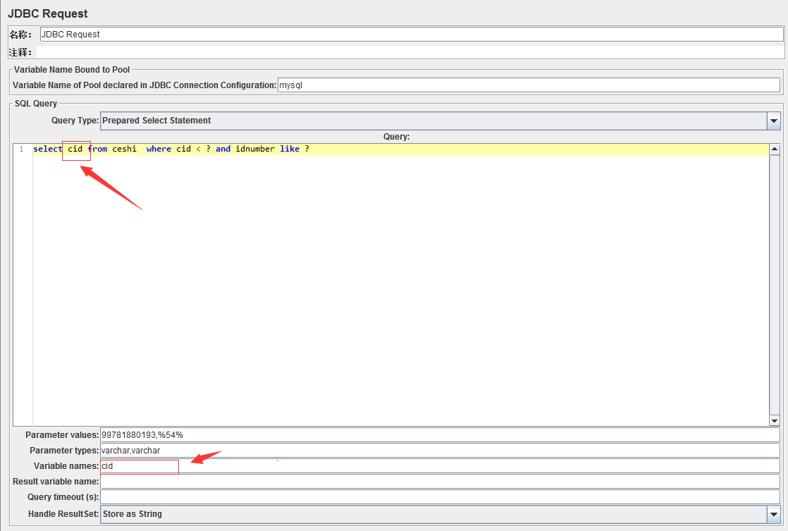Focus the pool variable name field containing mysql
Viewport: 788px width, 531px height.
pos(529,85)
